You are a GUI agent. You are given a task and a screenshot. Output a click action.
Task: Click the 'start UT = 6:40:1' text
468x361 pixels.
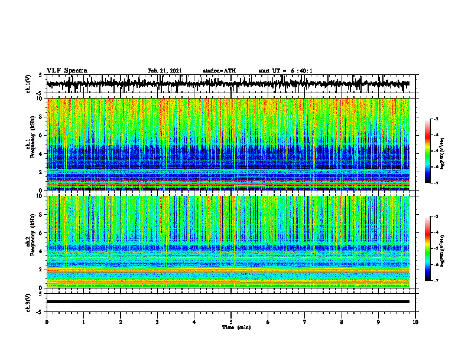click(285, 71)
